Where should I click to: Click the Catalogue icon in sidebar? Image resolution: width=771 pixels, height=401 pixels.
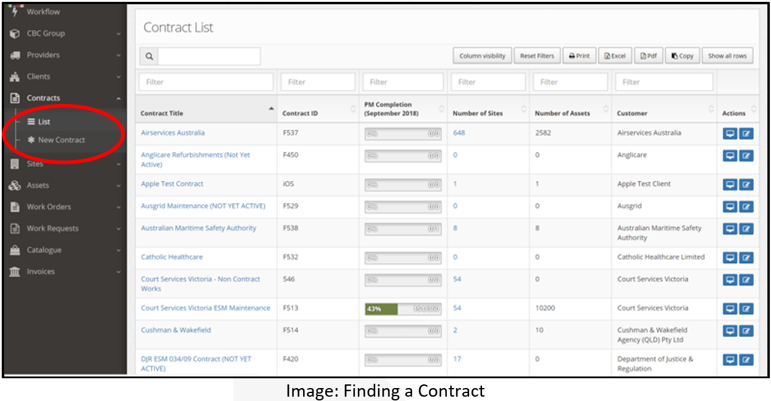pyautogui.click(x=15, y=250)
